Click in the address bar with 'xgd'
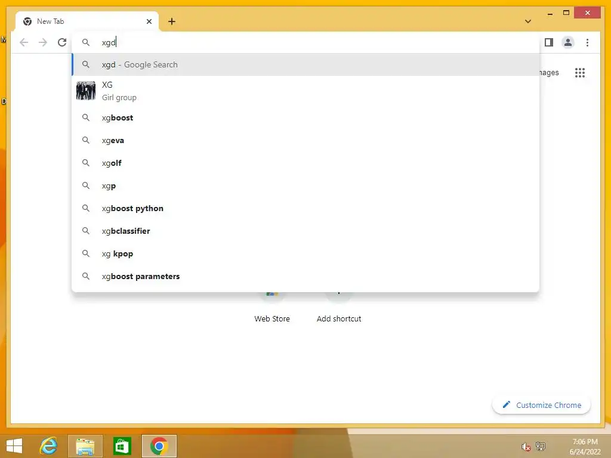 305,42
